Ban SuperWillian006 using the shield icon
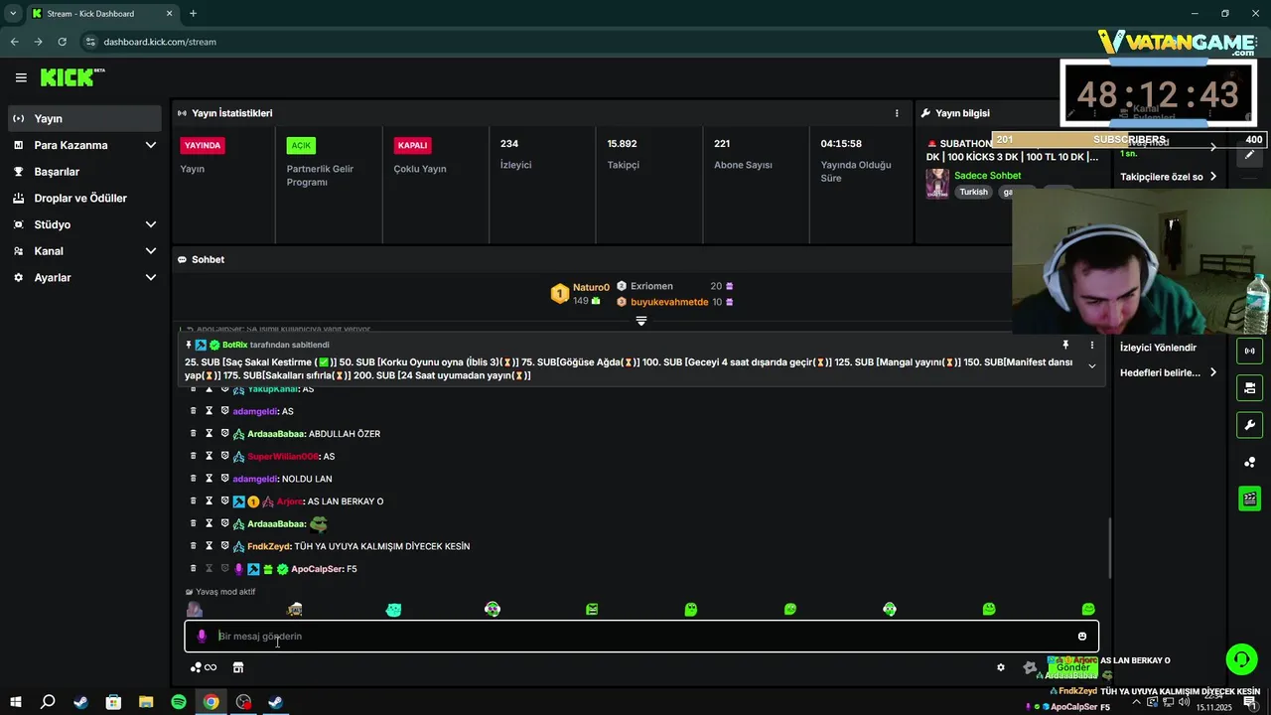This screenshot has width=1271, height=715. click(x=224, y=457)
